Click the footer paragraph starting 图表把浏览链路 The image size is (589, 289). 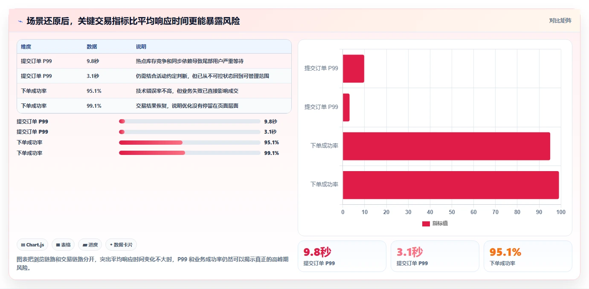point(153,263)
